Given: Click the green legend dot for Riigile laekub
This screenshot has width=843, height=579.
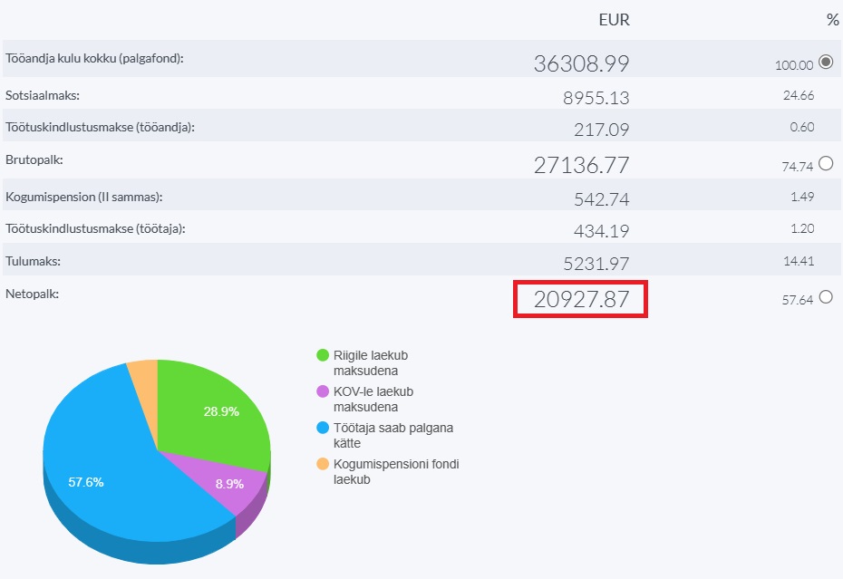Looking at the screenshot, I should (x=322, y=355).
